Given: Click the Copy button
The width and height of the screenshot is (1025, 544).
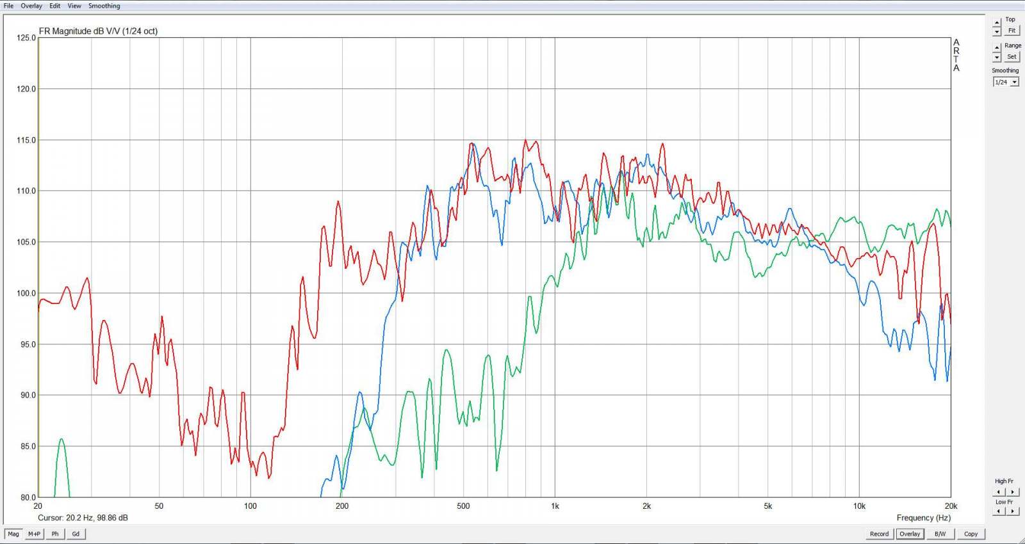Looking at the screenshot, I should point(971,534).
